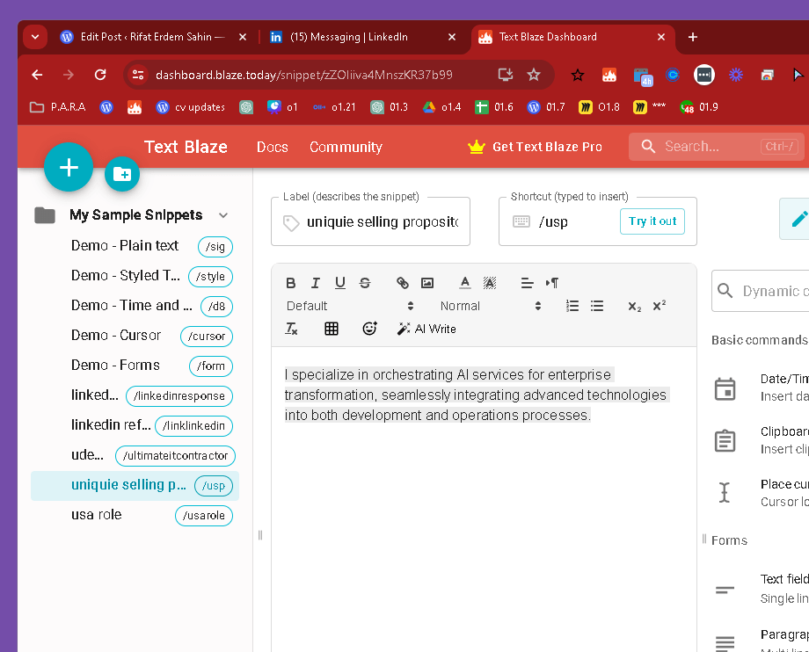Click the Text Blaze search box
The image size is (809, 652).
point(716,147)
